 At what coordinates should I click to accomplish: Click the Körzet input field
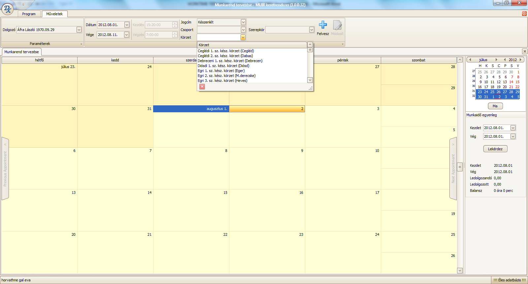(x=219, y=37)
